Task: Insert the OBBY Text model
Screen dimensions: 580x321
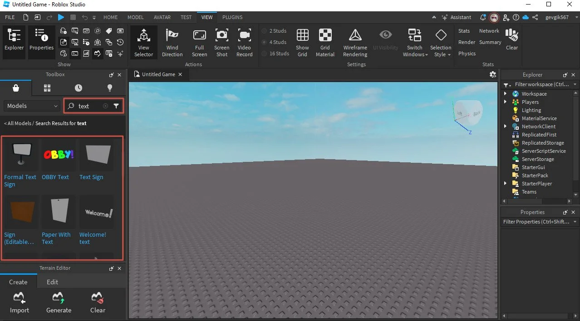Action: click(58, 155)
